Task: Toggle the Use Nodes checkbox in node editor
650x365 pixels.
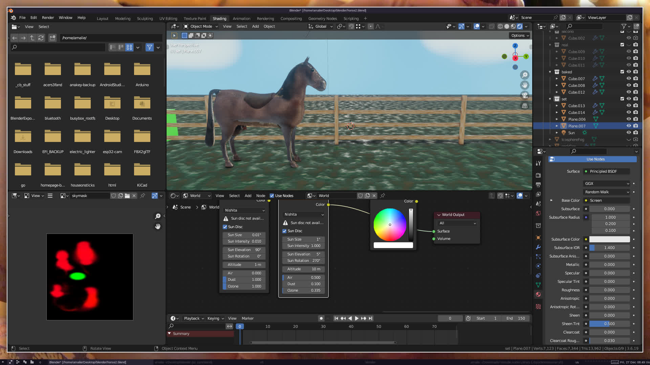Action: (x=272, y=196)
